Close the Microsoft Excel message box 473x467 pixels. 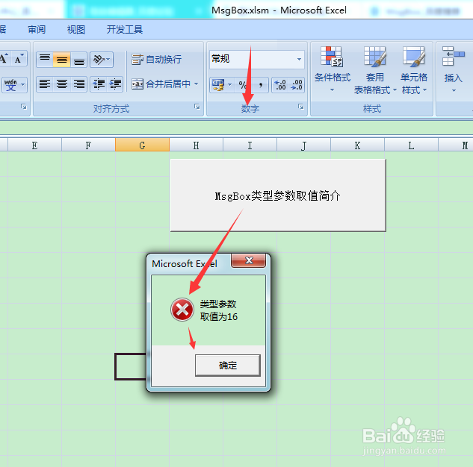tap(249, 260)
